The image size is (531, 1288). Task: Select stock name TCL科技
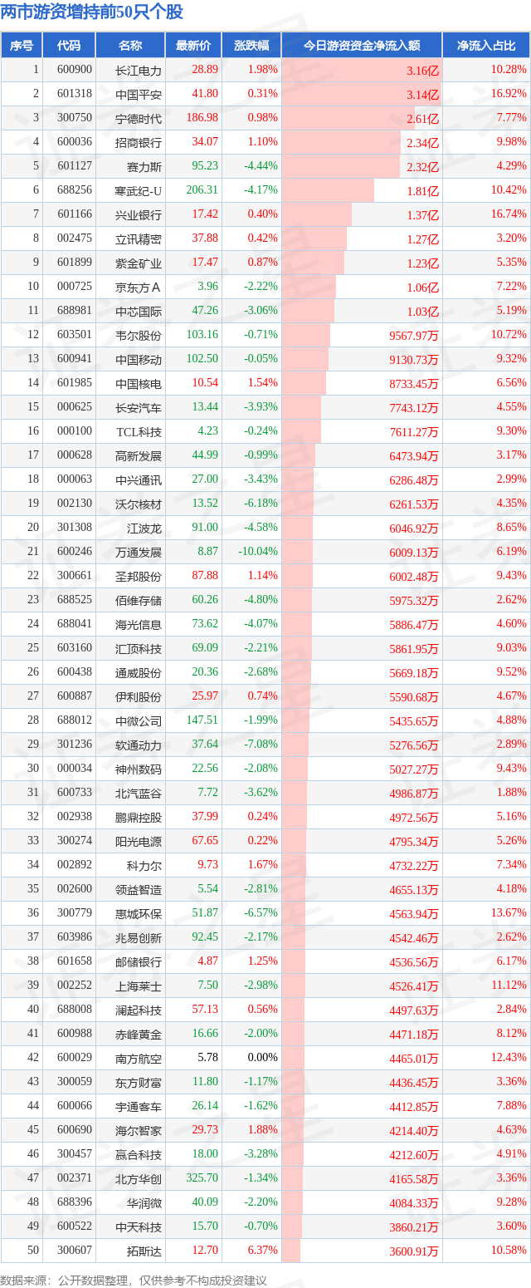click(x=139, y=432)
